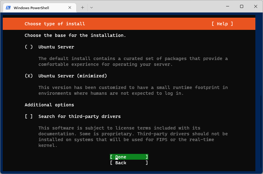Click the 'Additional options' heading
This screenshot has height=174, width=263.
(49, 105)
